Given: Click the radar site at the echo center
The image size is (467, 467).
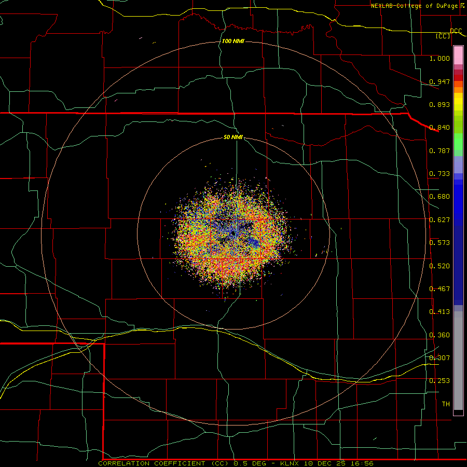Looking at the screenshot, I should point(233,233).
